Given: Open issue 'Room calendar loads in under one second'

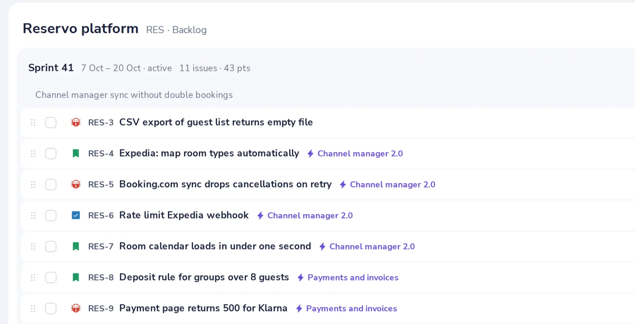Looking at the screenshot, I should point(215,246).
